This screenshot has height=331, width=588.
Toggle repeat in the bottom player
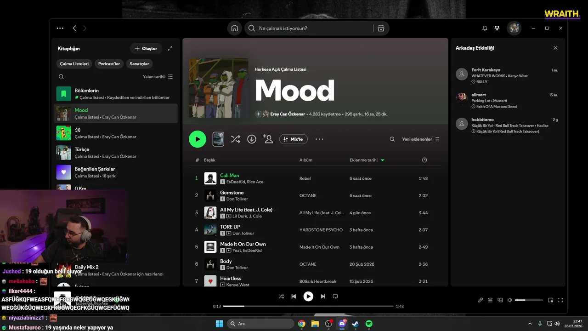point(335,297)
